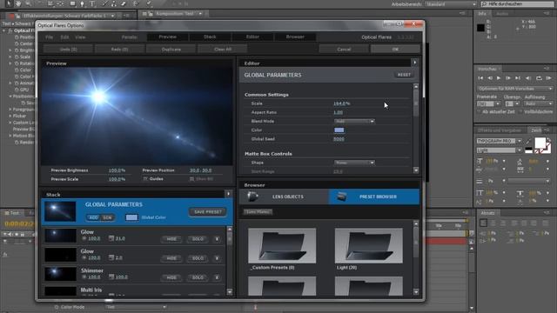The height and width of the screenshot is (313, 557).
Task: Delete the second Glow element with X
Action: pyautogui.click(x=217, y=258)
